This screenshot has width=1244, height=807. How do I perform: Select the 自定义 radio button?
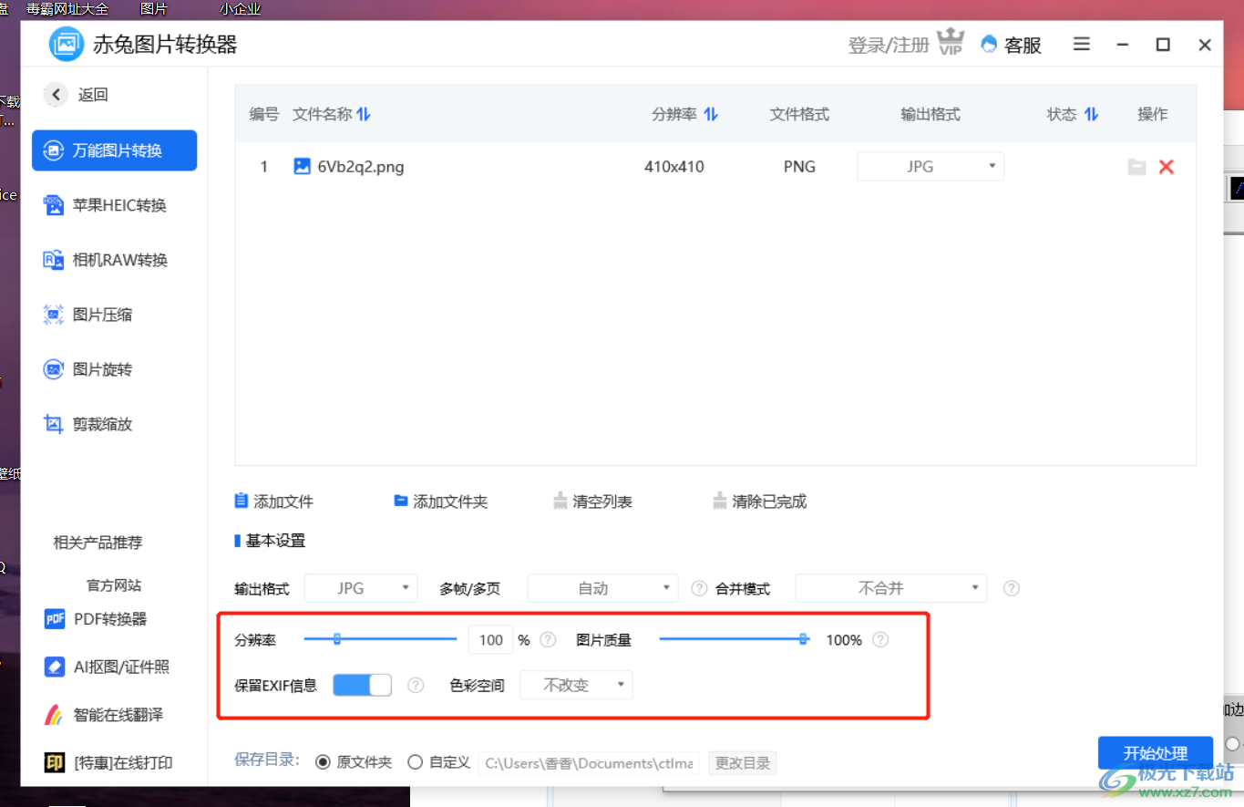(415, 762)
